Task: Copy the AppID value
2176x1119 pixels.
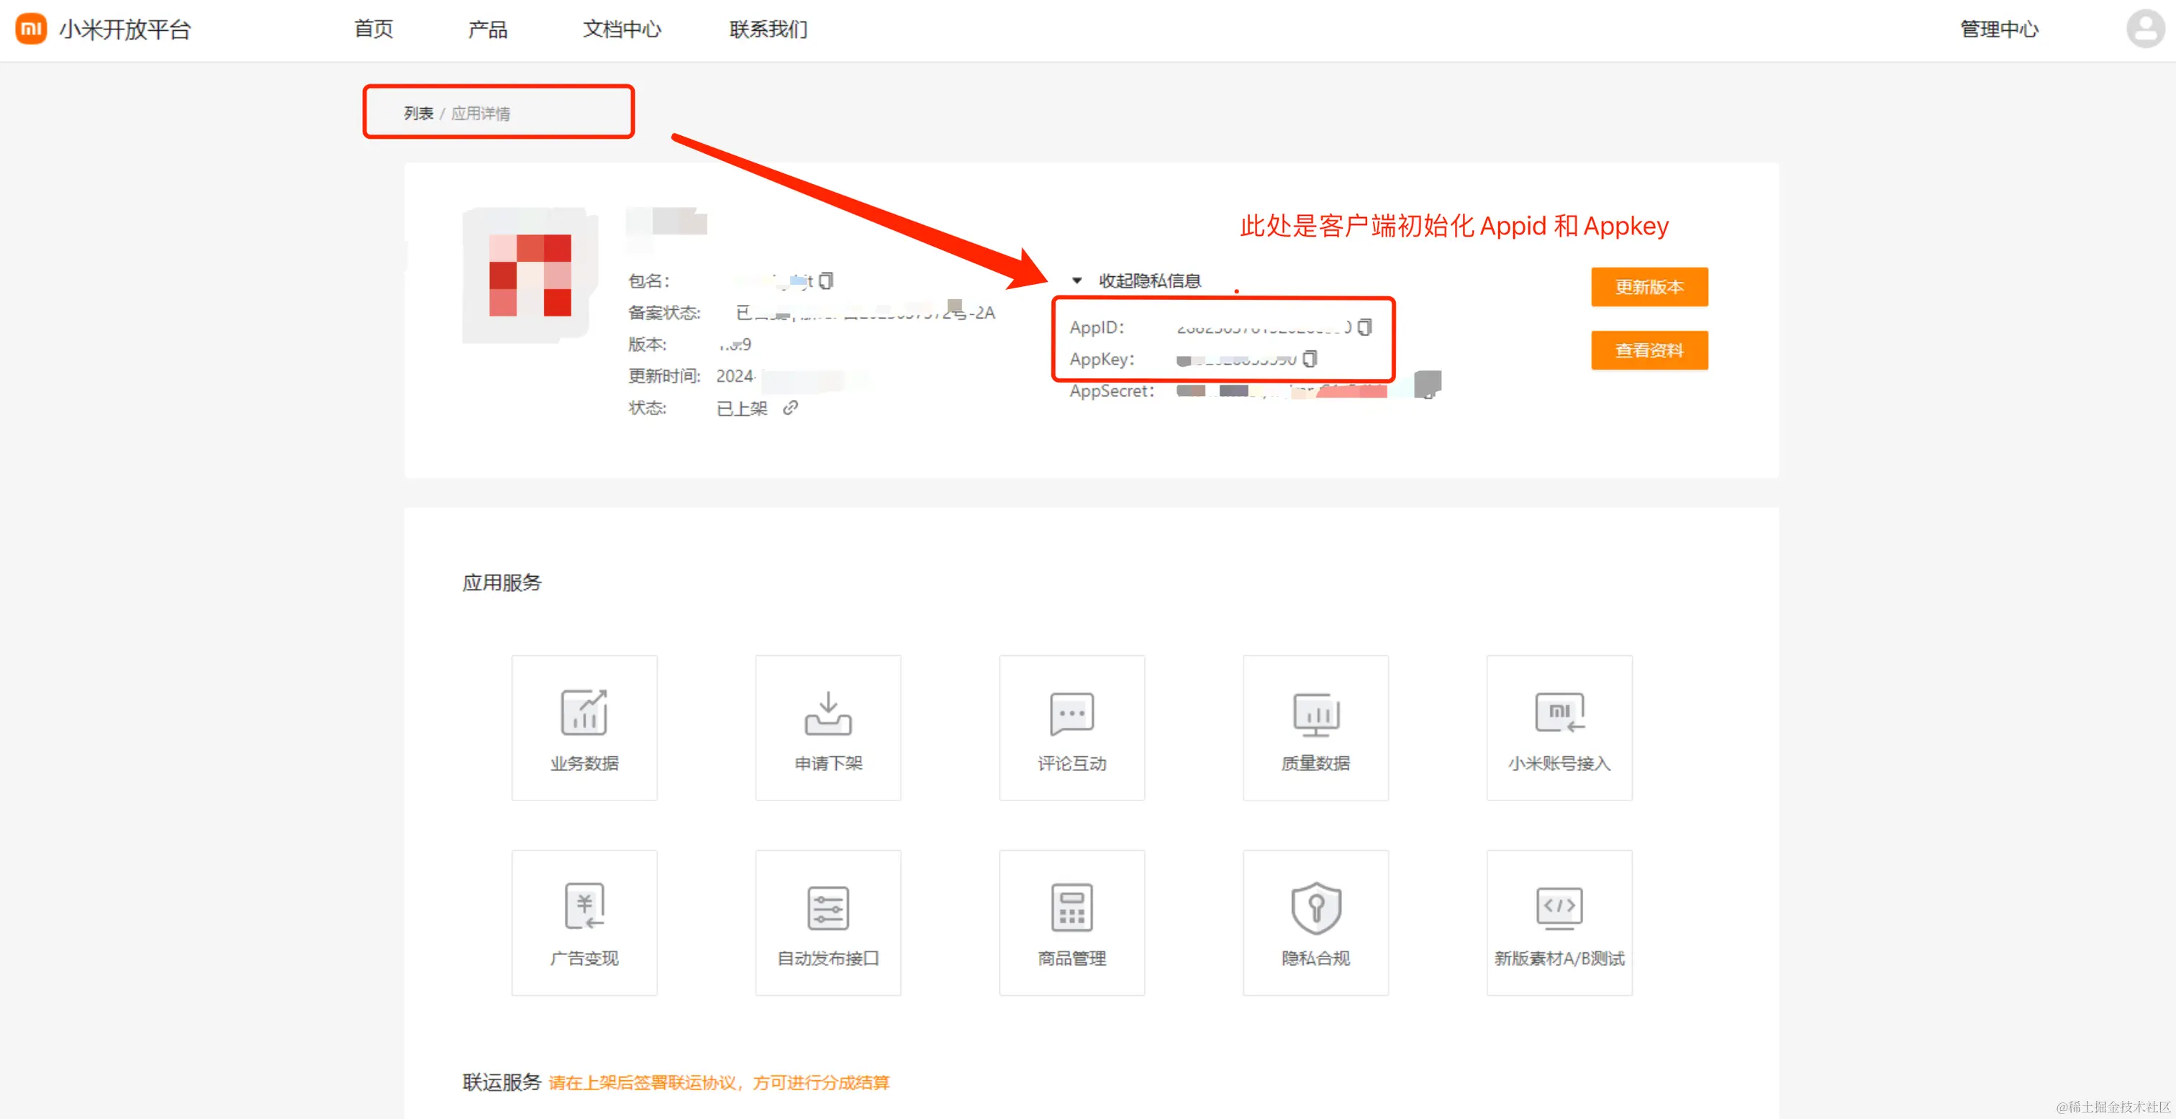Action: 1364,326
